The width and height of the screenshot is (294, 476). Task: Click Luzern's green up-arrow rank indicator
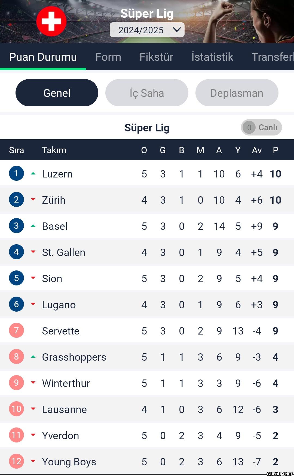(x=33, y=173)
